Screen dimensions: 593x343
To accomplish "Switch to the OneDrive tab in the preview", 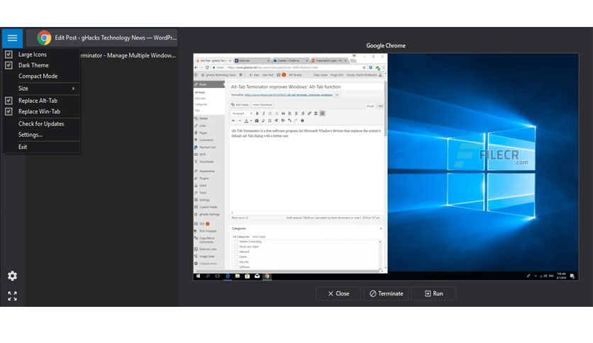I will click(289, 60).
